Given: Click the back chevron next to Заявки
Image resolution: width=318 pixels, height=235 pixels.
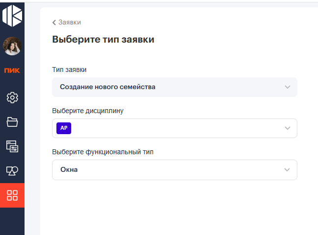Looking at the screenshot, I should (54, 23).
